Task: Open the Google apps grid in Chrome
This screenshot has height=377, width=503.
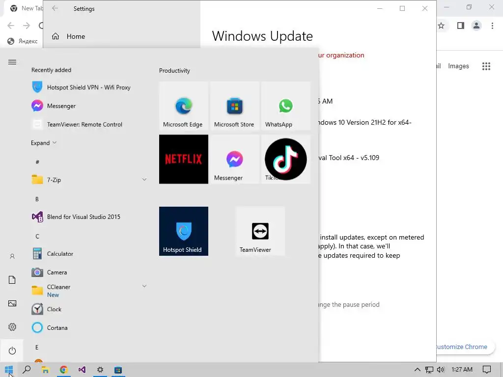Action: (486, 66)
